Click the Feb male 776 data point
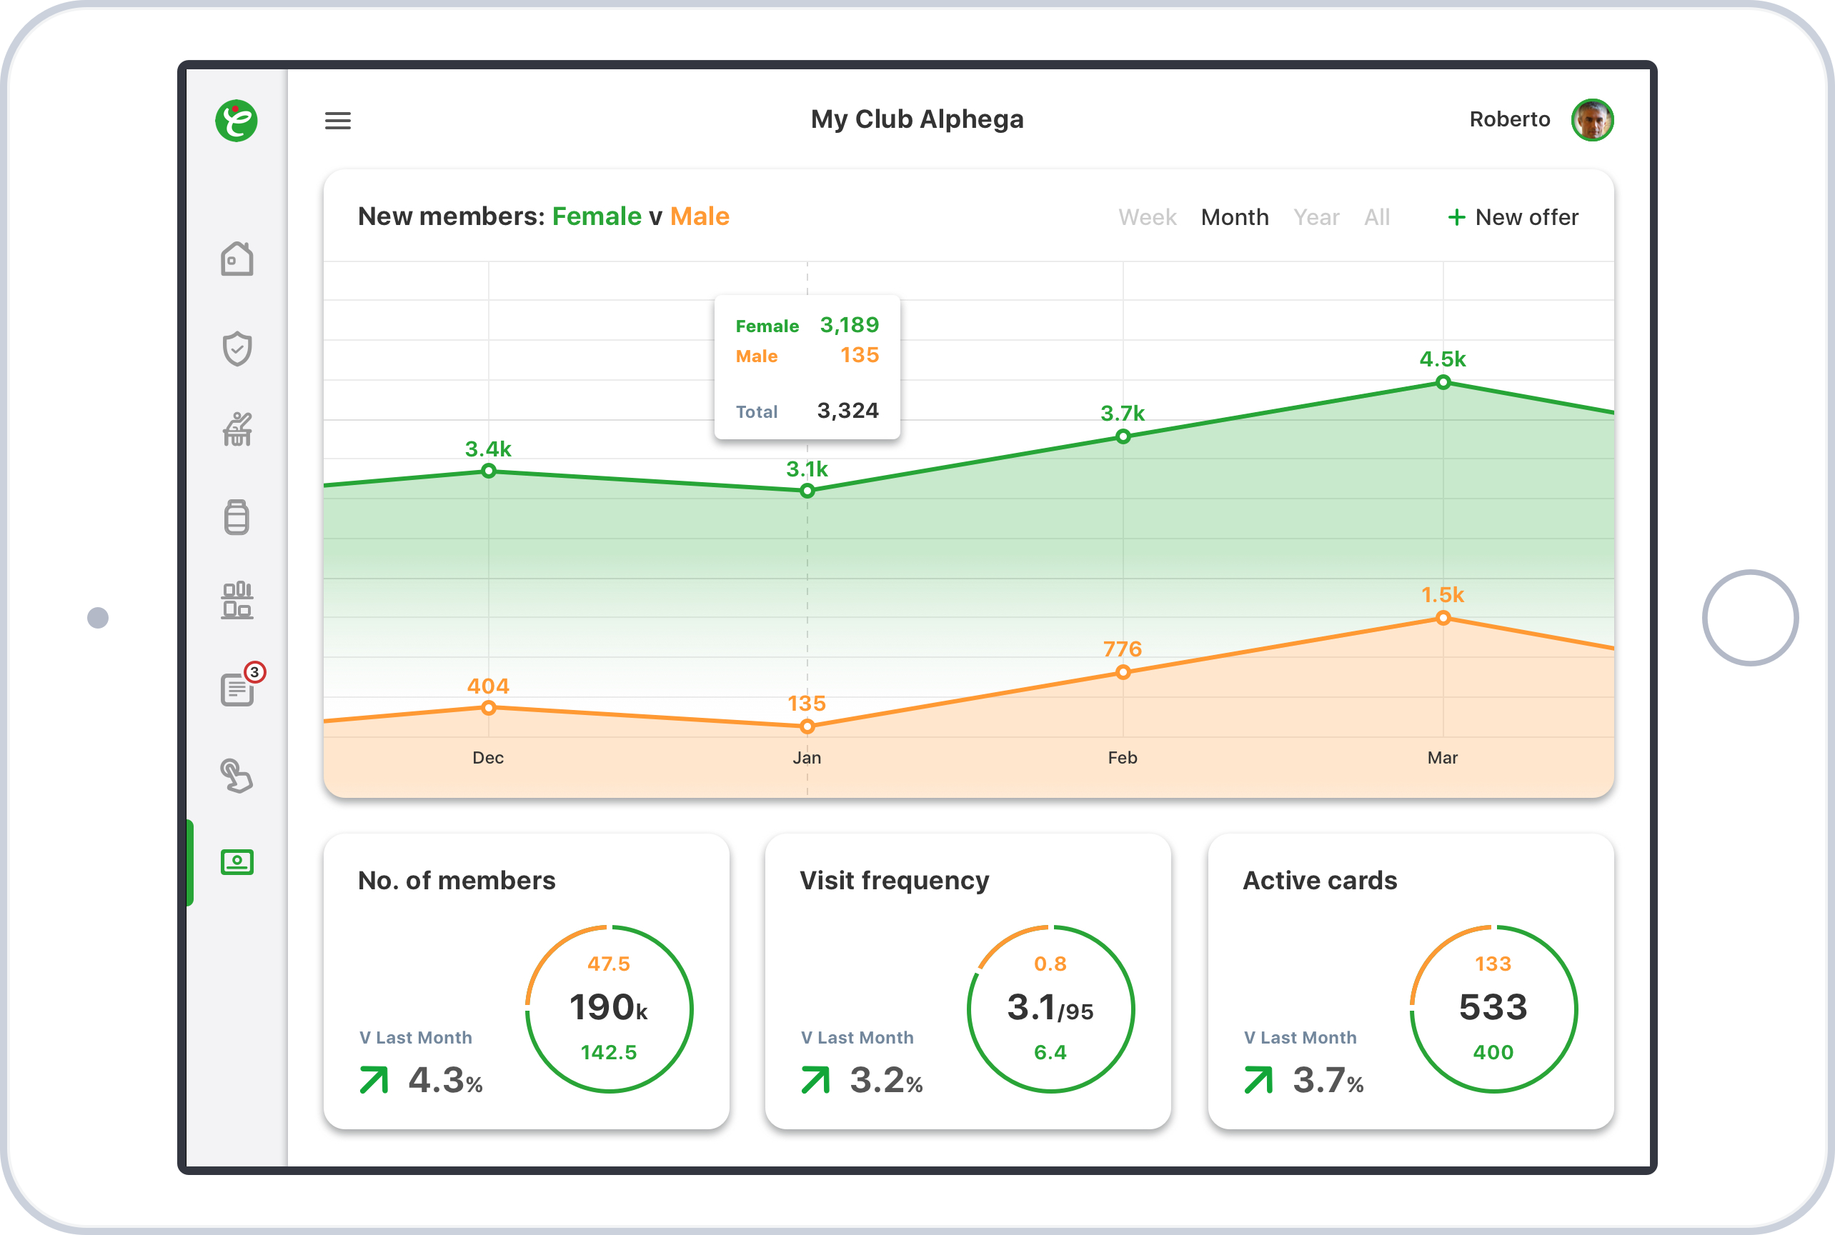 pyautogui.click(x=1123, y=672)
